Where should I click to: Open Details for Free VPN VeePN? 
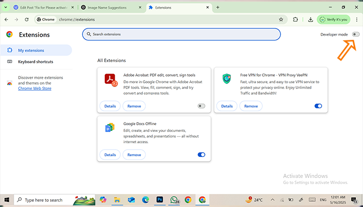[227, 106]
